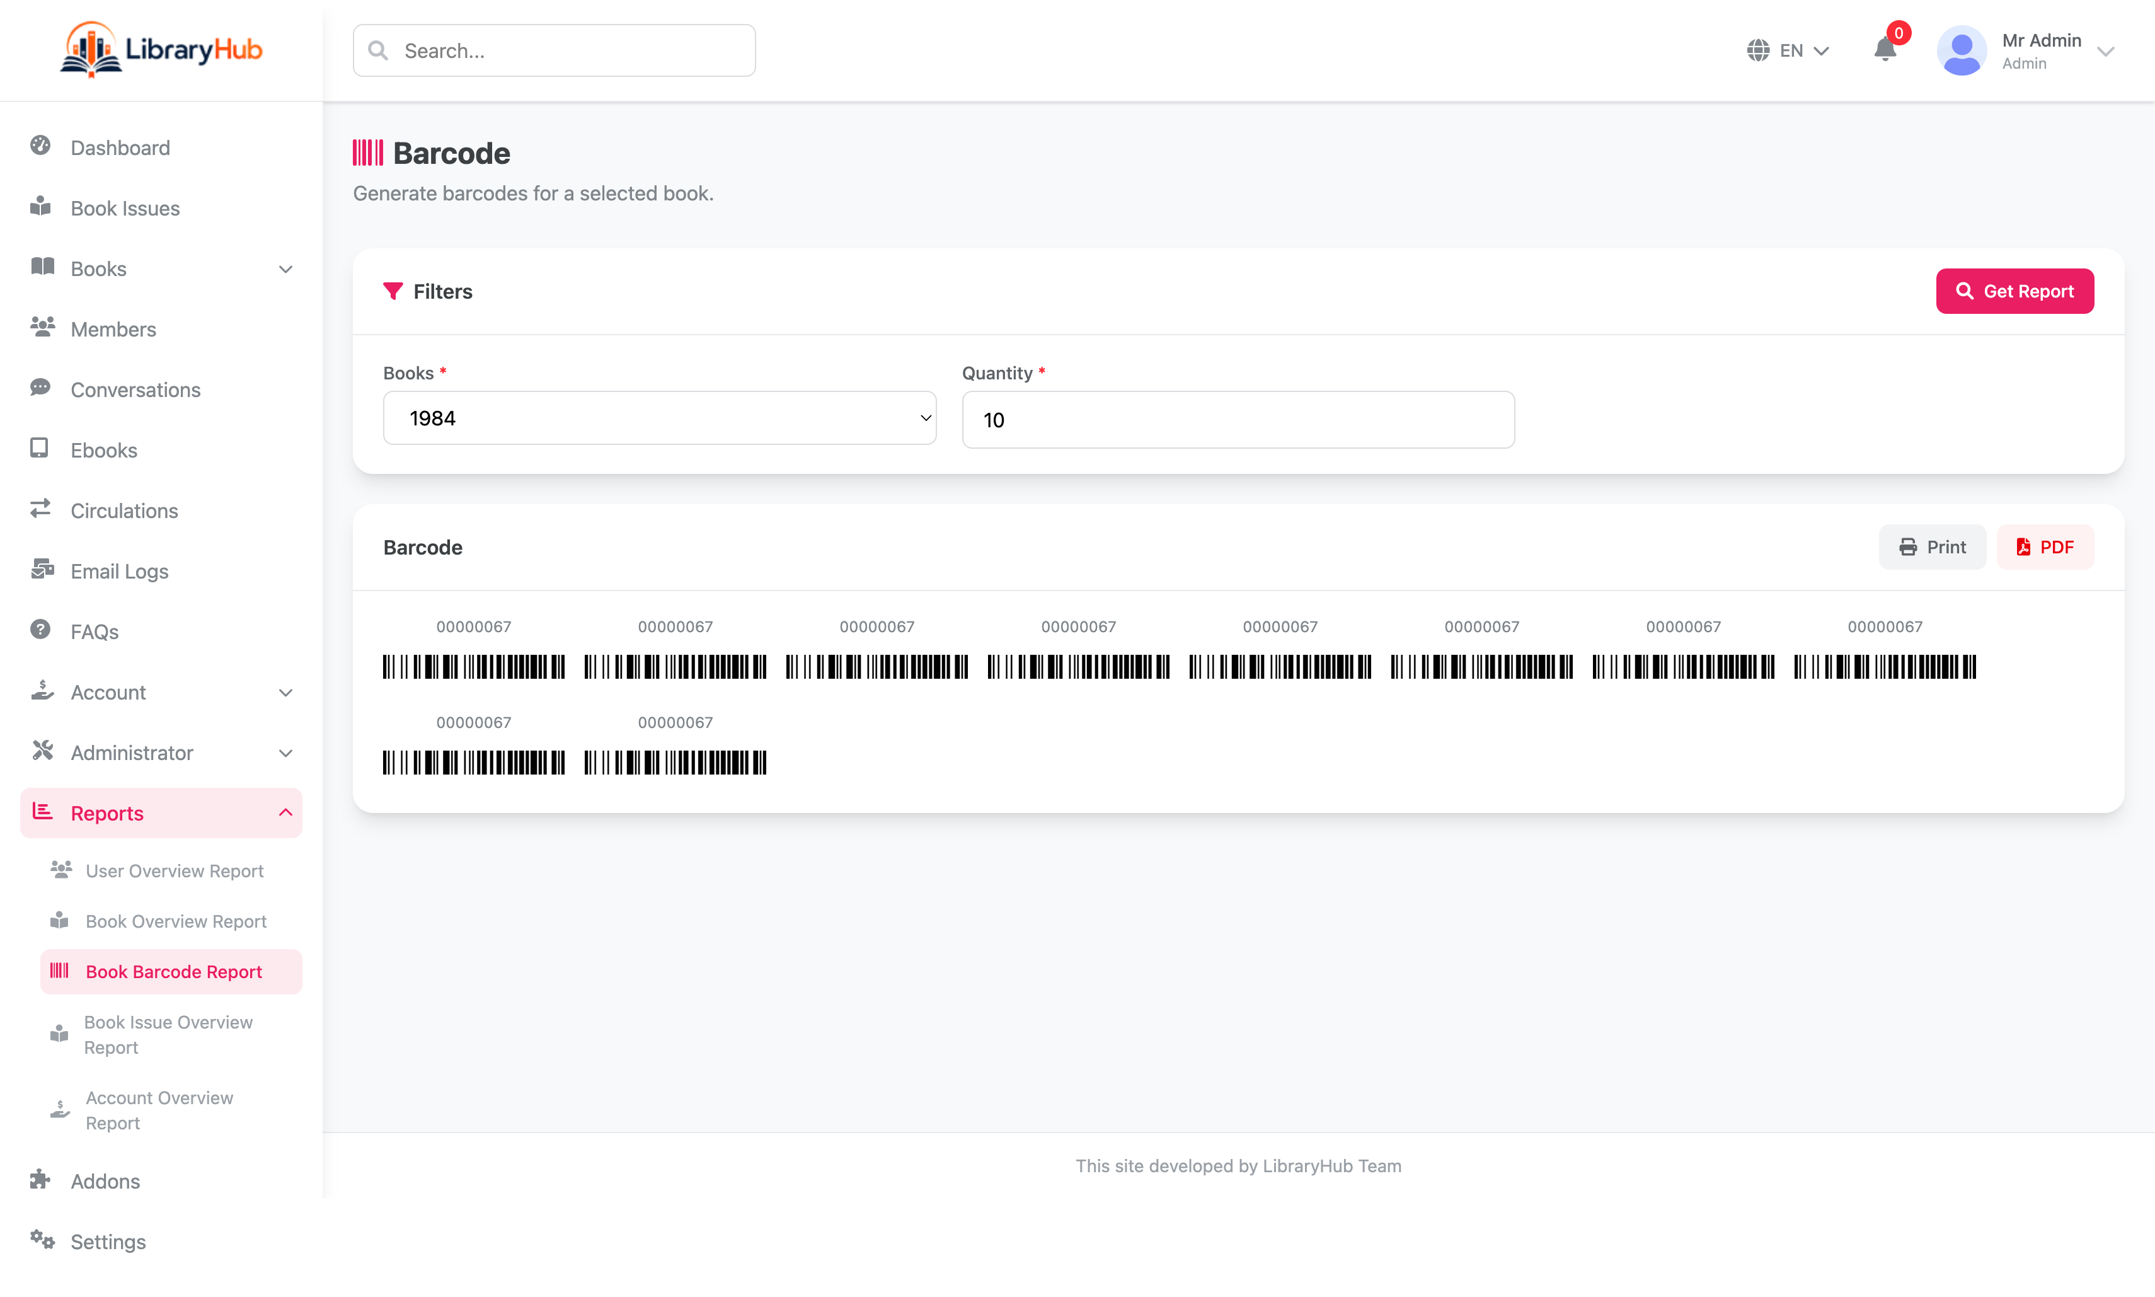This screenshot has height=1297, width=2155.
Task: Open the Addons puzzle piece icon
Action: 40,1179
